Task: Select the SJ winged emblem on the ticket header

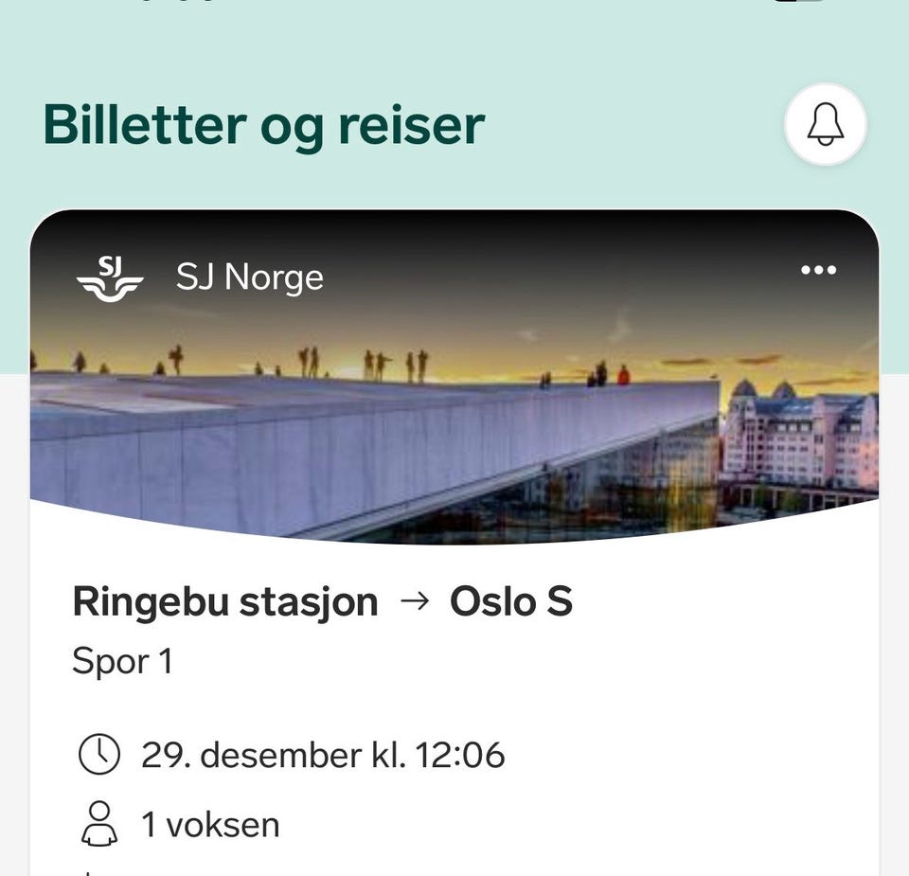Action: pyautogui.click(x=111, y=277)
